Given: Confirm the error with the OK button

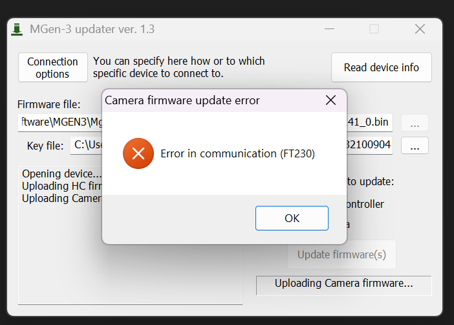Looking at the screenshot, I should click(x=292, y=218).
